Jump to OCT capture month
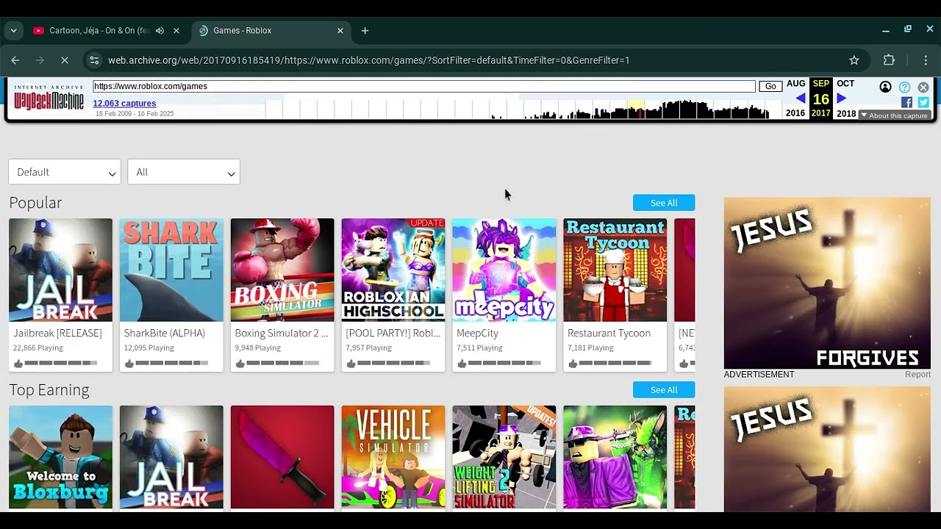The height and width of the screenshot is (529, 941). (845, 84)
